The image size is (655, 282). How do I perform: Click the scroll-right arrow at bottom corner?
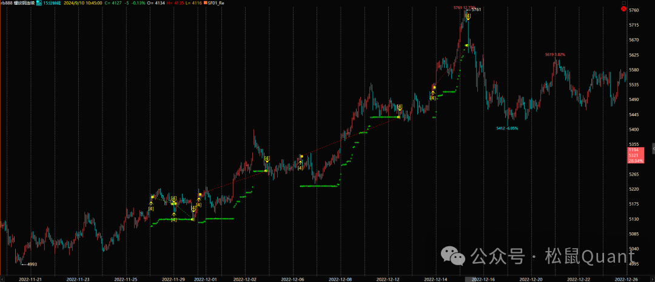[x=652, y=279]
